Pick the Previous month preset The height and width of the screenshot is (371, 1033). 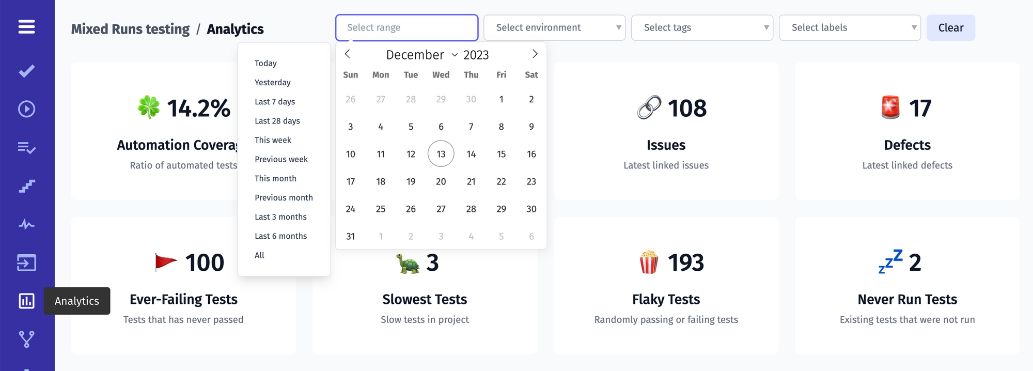[284, 197]
